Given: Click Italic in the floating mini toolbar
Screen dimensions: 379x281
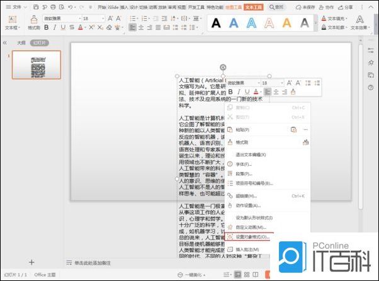Looking at the screenshot, I should click(239, 92).
